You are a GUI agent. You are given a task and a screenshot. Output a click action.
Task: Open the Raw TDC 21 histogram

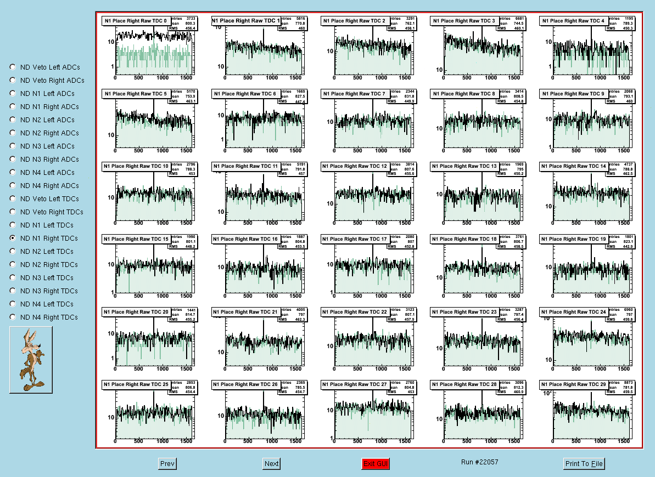coord(259,338)
